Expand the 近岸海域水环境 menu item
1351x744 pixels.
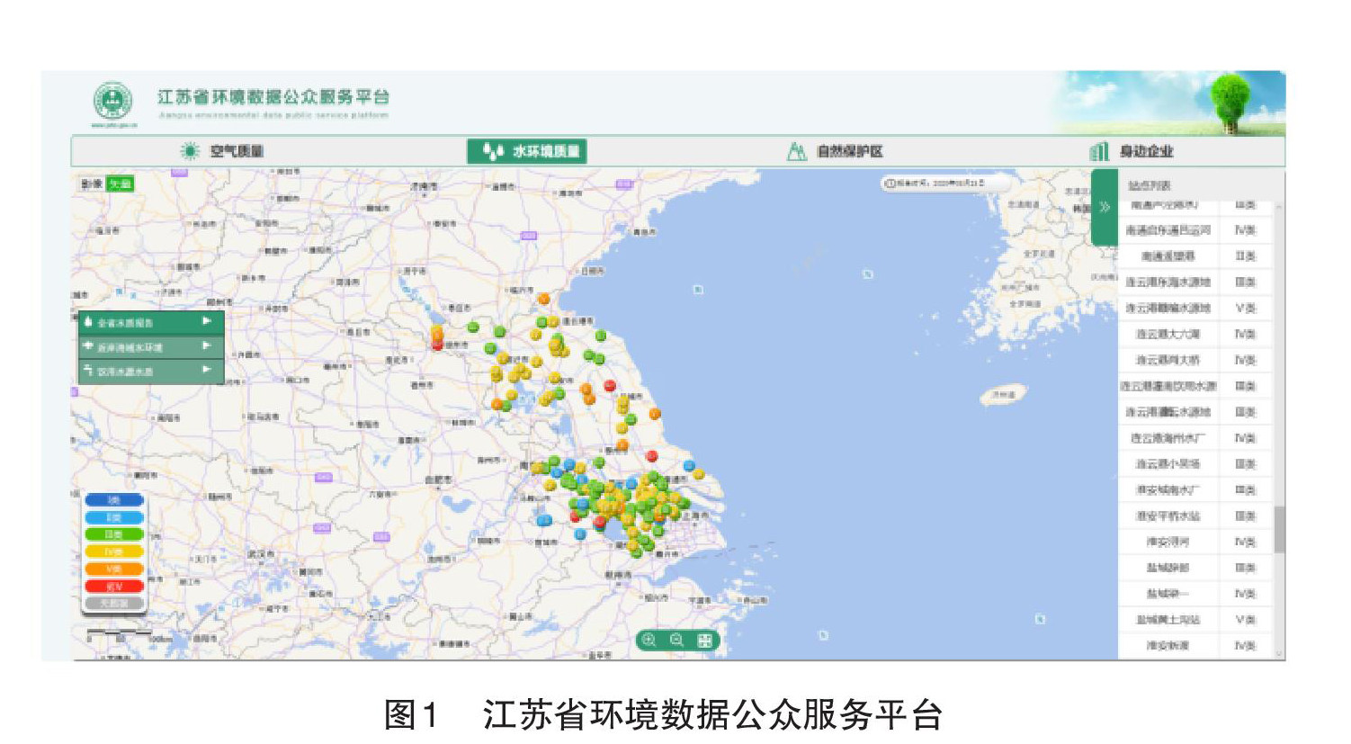[151, 346]
